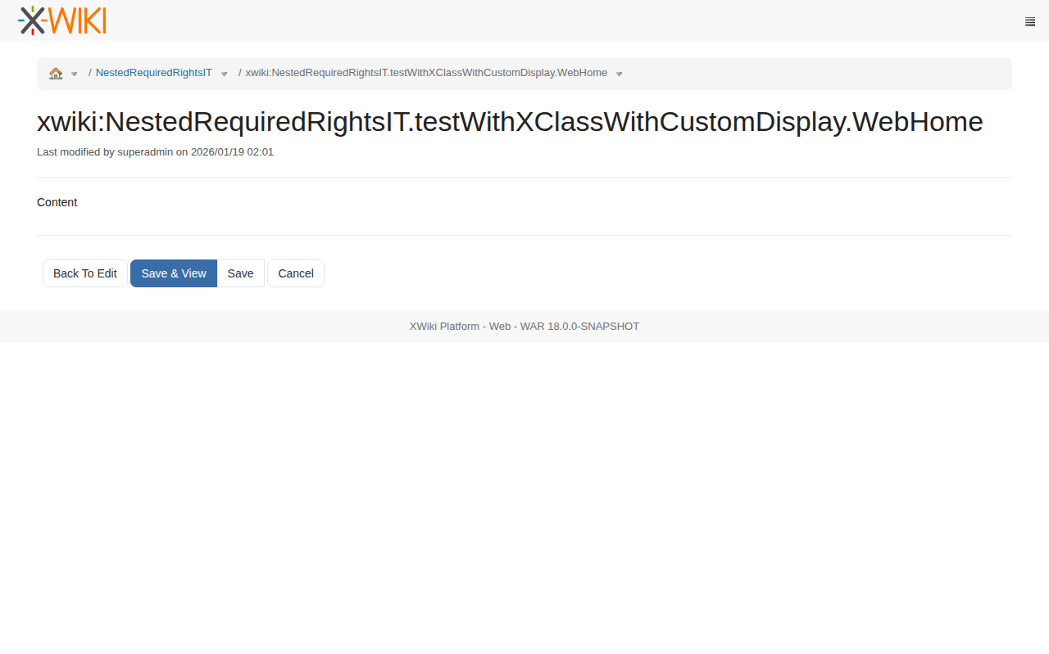
Task: Click the slash separator before NestedRequiredRightsIT
Action: click(90, 73)
